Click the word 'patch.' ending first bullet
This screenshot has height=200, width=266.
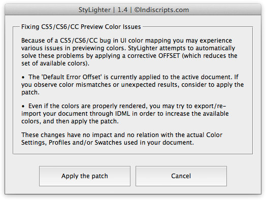pos(30,92)
